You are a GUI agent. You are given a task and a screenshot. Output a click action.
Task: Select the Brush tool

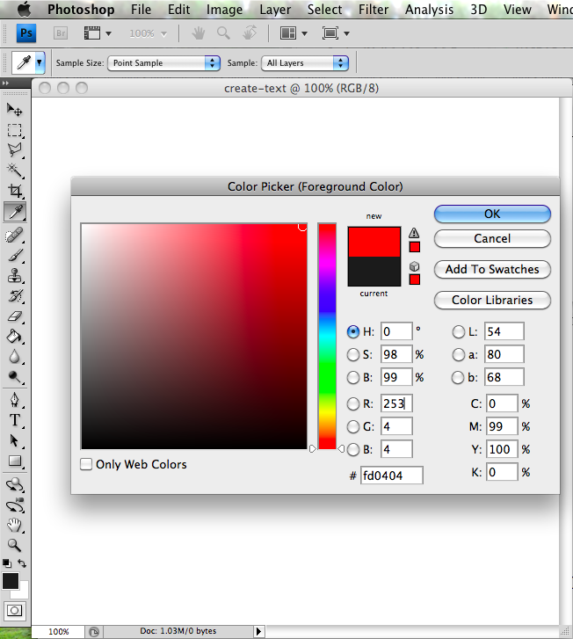[x=15, y=256]
